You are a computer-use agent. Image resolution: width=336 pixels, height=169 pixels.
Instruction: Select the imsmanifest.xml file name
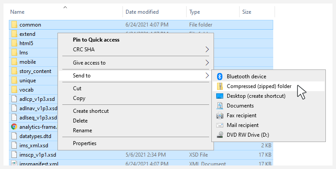[39, 164]
